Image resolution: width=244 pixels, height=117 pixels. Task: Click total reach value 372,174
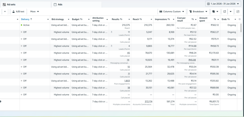click(x=148, y=102)
